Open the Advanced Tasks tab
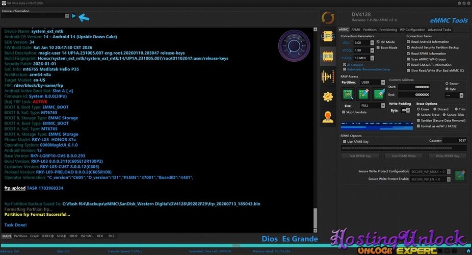 pyautogui.click(x=439, y=30)
